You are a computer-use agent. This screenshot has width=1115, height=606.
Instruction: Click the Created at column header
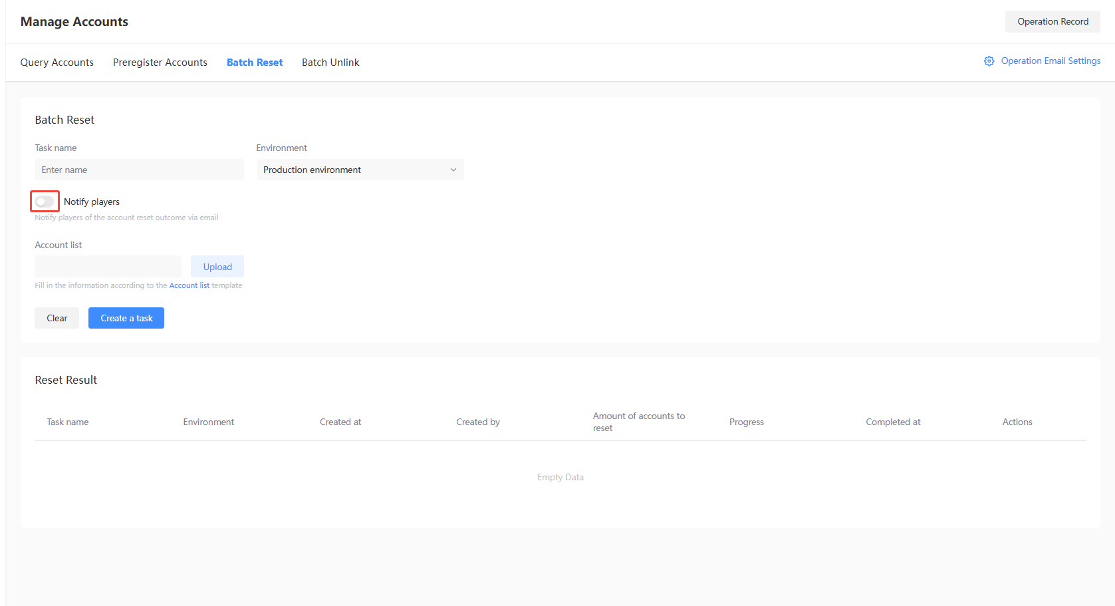[x=340, y=422]
